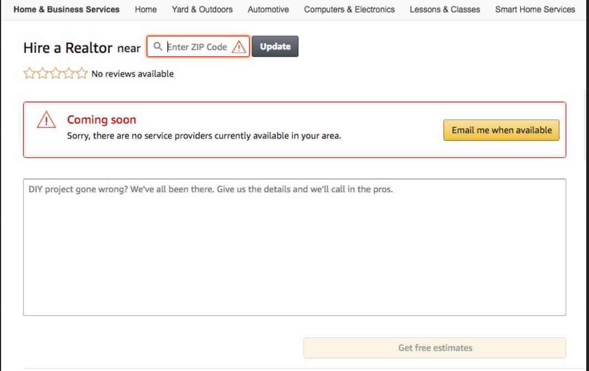Select the second rating star
The height and width of the screenshot is (371, 589).
tap(42, 73)
